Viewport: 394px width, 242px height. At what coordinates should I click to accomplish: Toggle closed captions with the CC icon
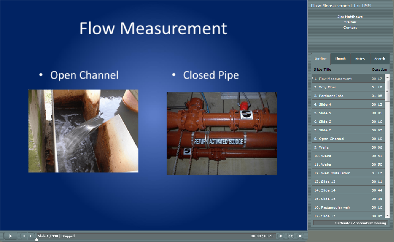(291, 236)
